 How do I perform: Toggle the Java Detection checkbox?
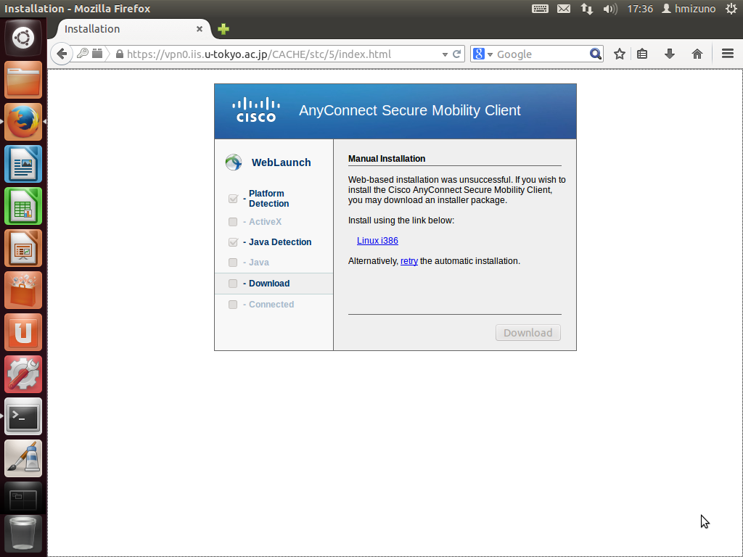(233, 242)
